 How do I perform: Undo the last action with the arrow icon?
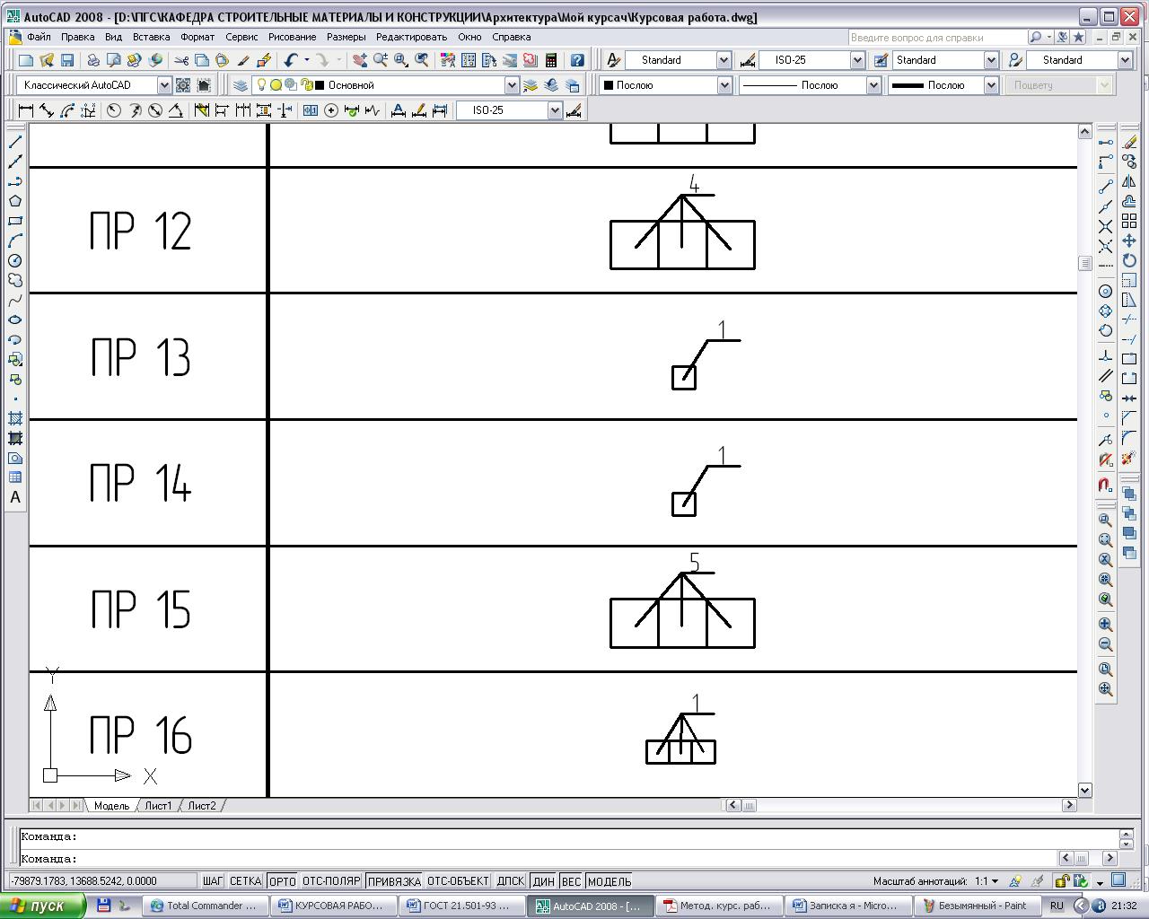point(290,60)
